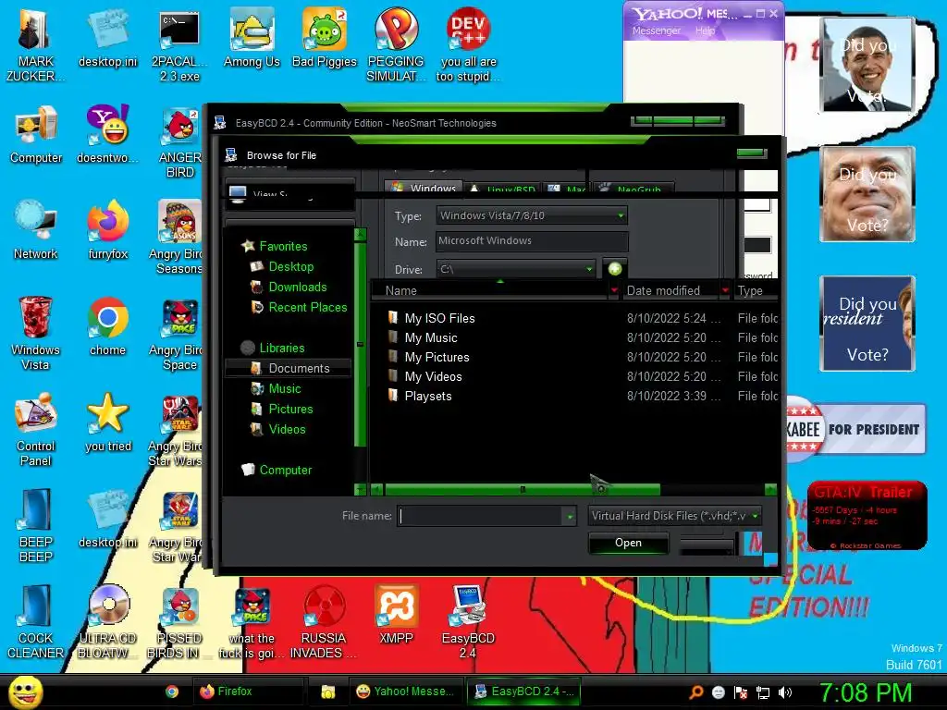Select Recent Places in navigation pane

coord(300,307)
